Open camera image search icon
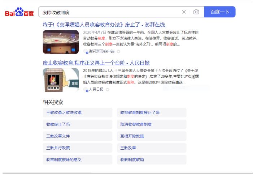This screenshot has width=253, height=175. click(196, 12)
